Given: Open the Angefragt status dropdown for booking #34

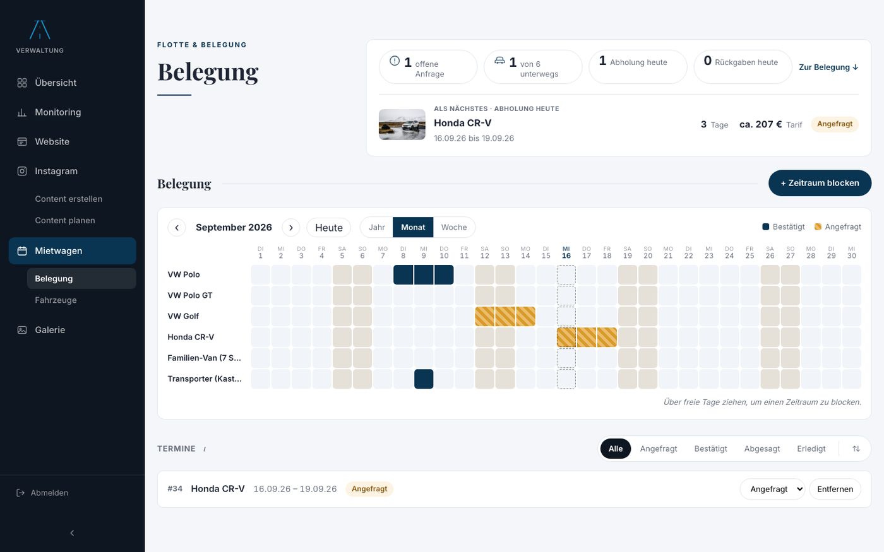Looking at the screenshot, I should tap(772, 489).
